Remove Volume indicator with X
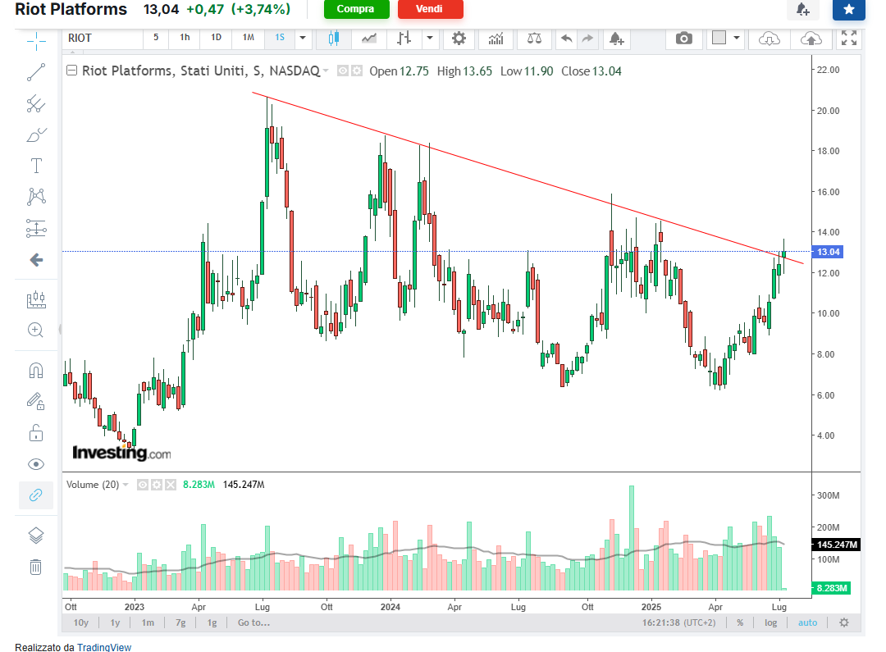This screenshot has height=652, width=886. pyautogui.click(x=171, y=485)
